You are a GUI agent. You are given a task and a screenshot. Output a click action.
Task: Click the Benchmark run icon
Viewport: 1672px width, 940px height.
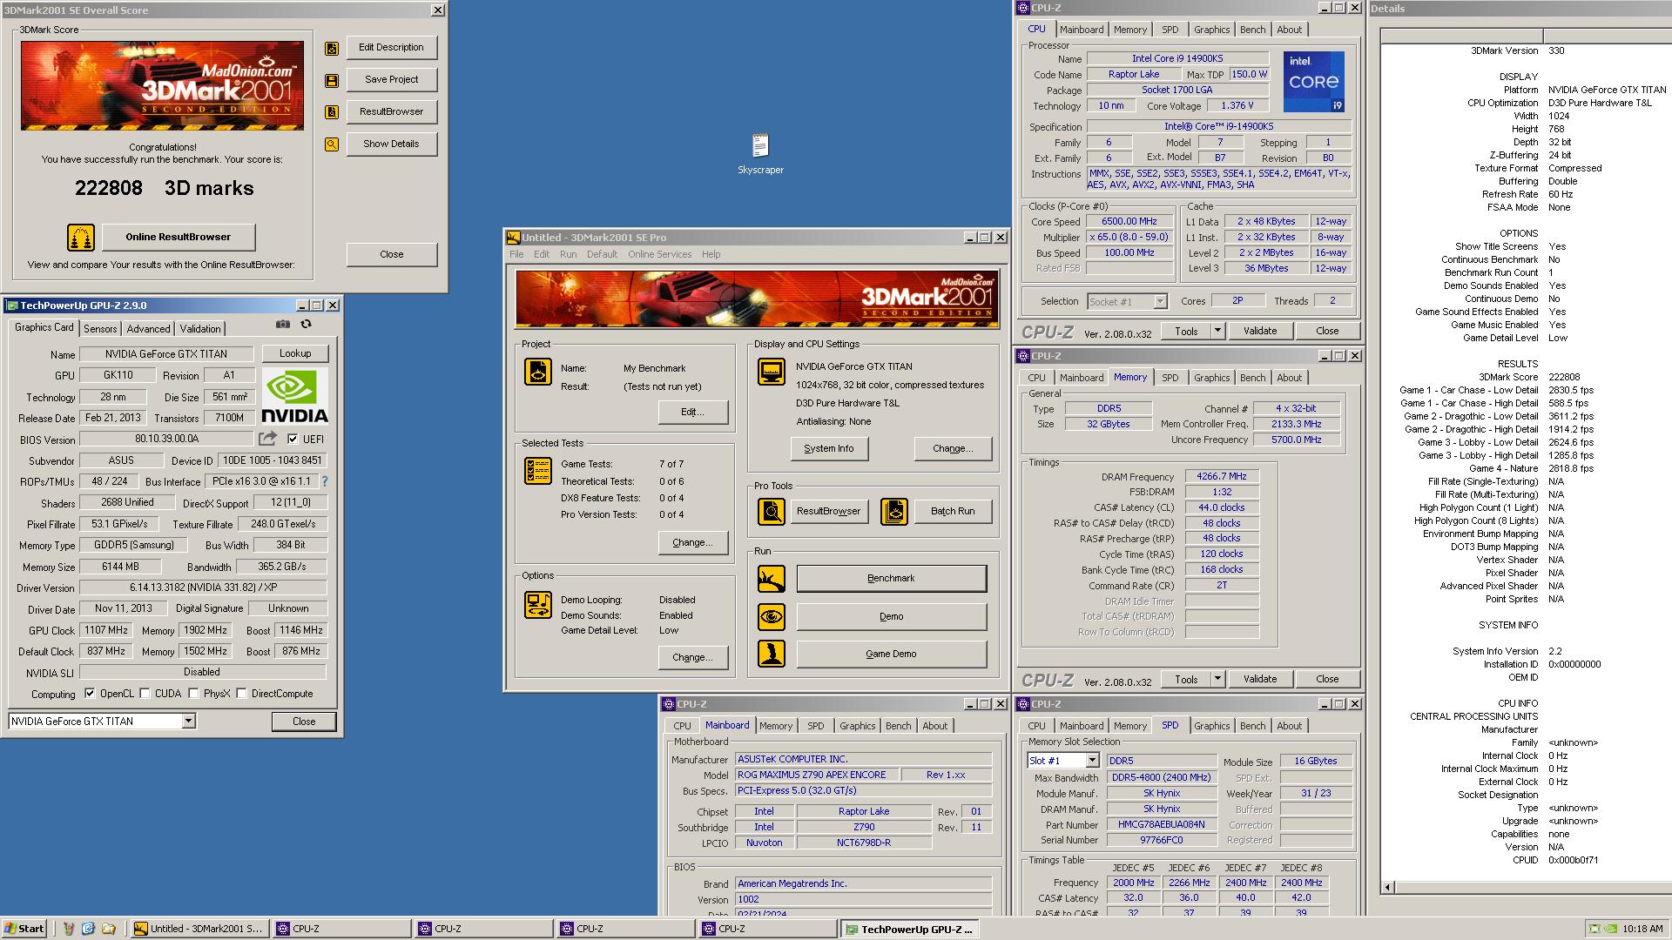coord(772,579)
